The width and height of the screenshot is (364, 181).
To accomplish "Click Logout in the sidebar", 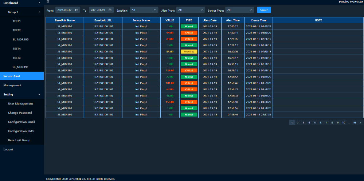I will 8,149.
